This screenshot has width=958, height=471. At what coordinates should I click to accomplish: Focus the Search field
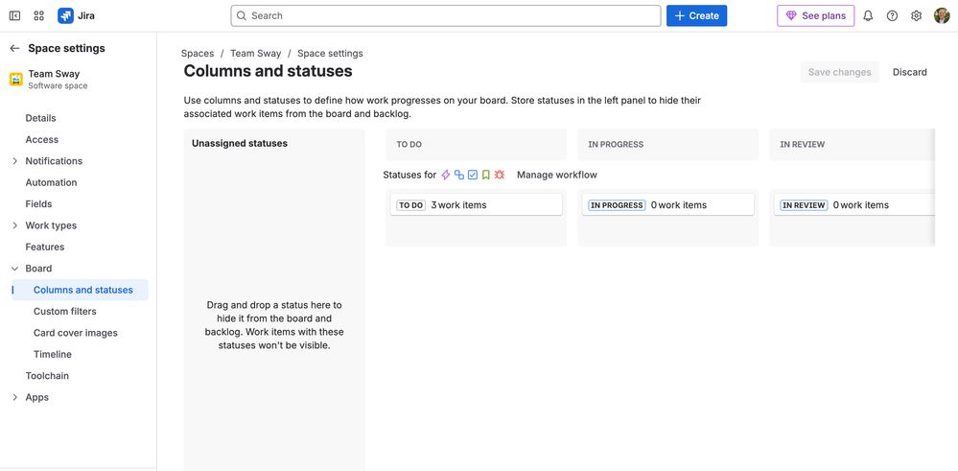(446, 16)
